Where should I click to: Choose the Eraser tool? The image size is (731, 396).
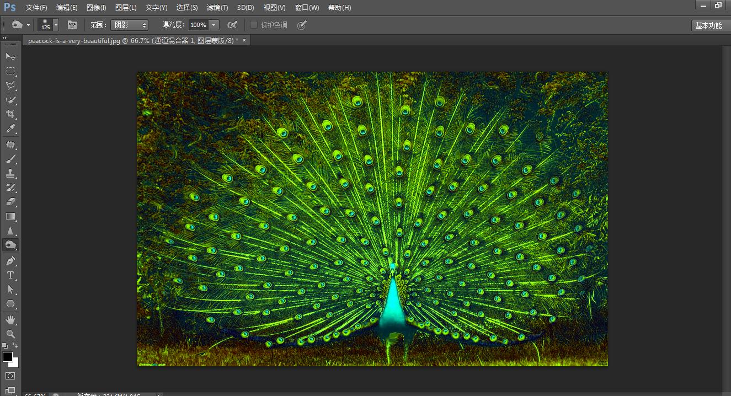pyautogui.click(x=10, y=202)
